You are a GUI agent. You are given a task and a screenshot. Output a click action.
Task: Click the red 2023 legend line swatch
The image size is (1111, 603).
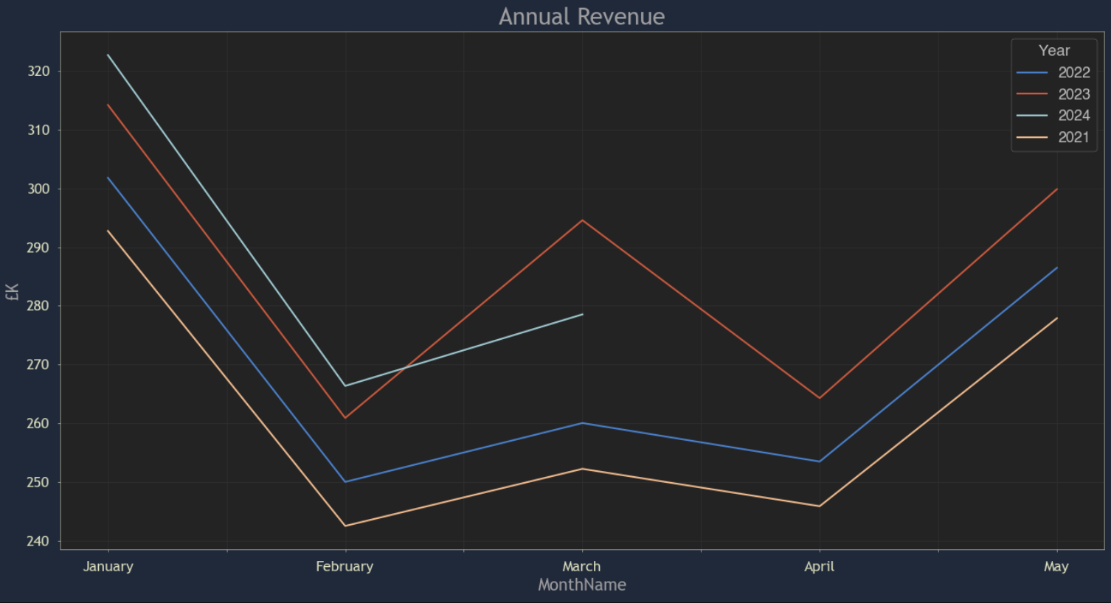tap(1032, 94)
